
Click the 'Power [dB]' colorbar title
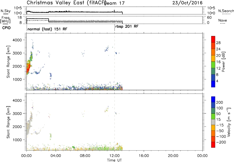click(x=223, y=62)
